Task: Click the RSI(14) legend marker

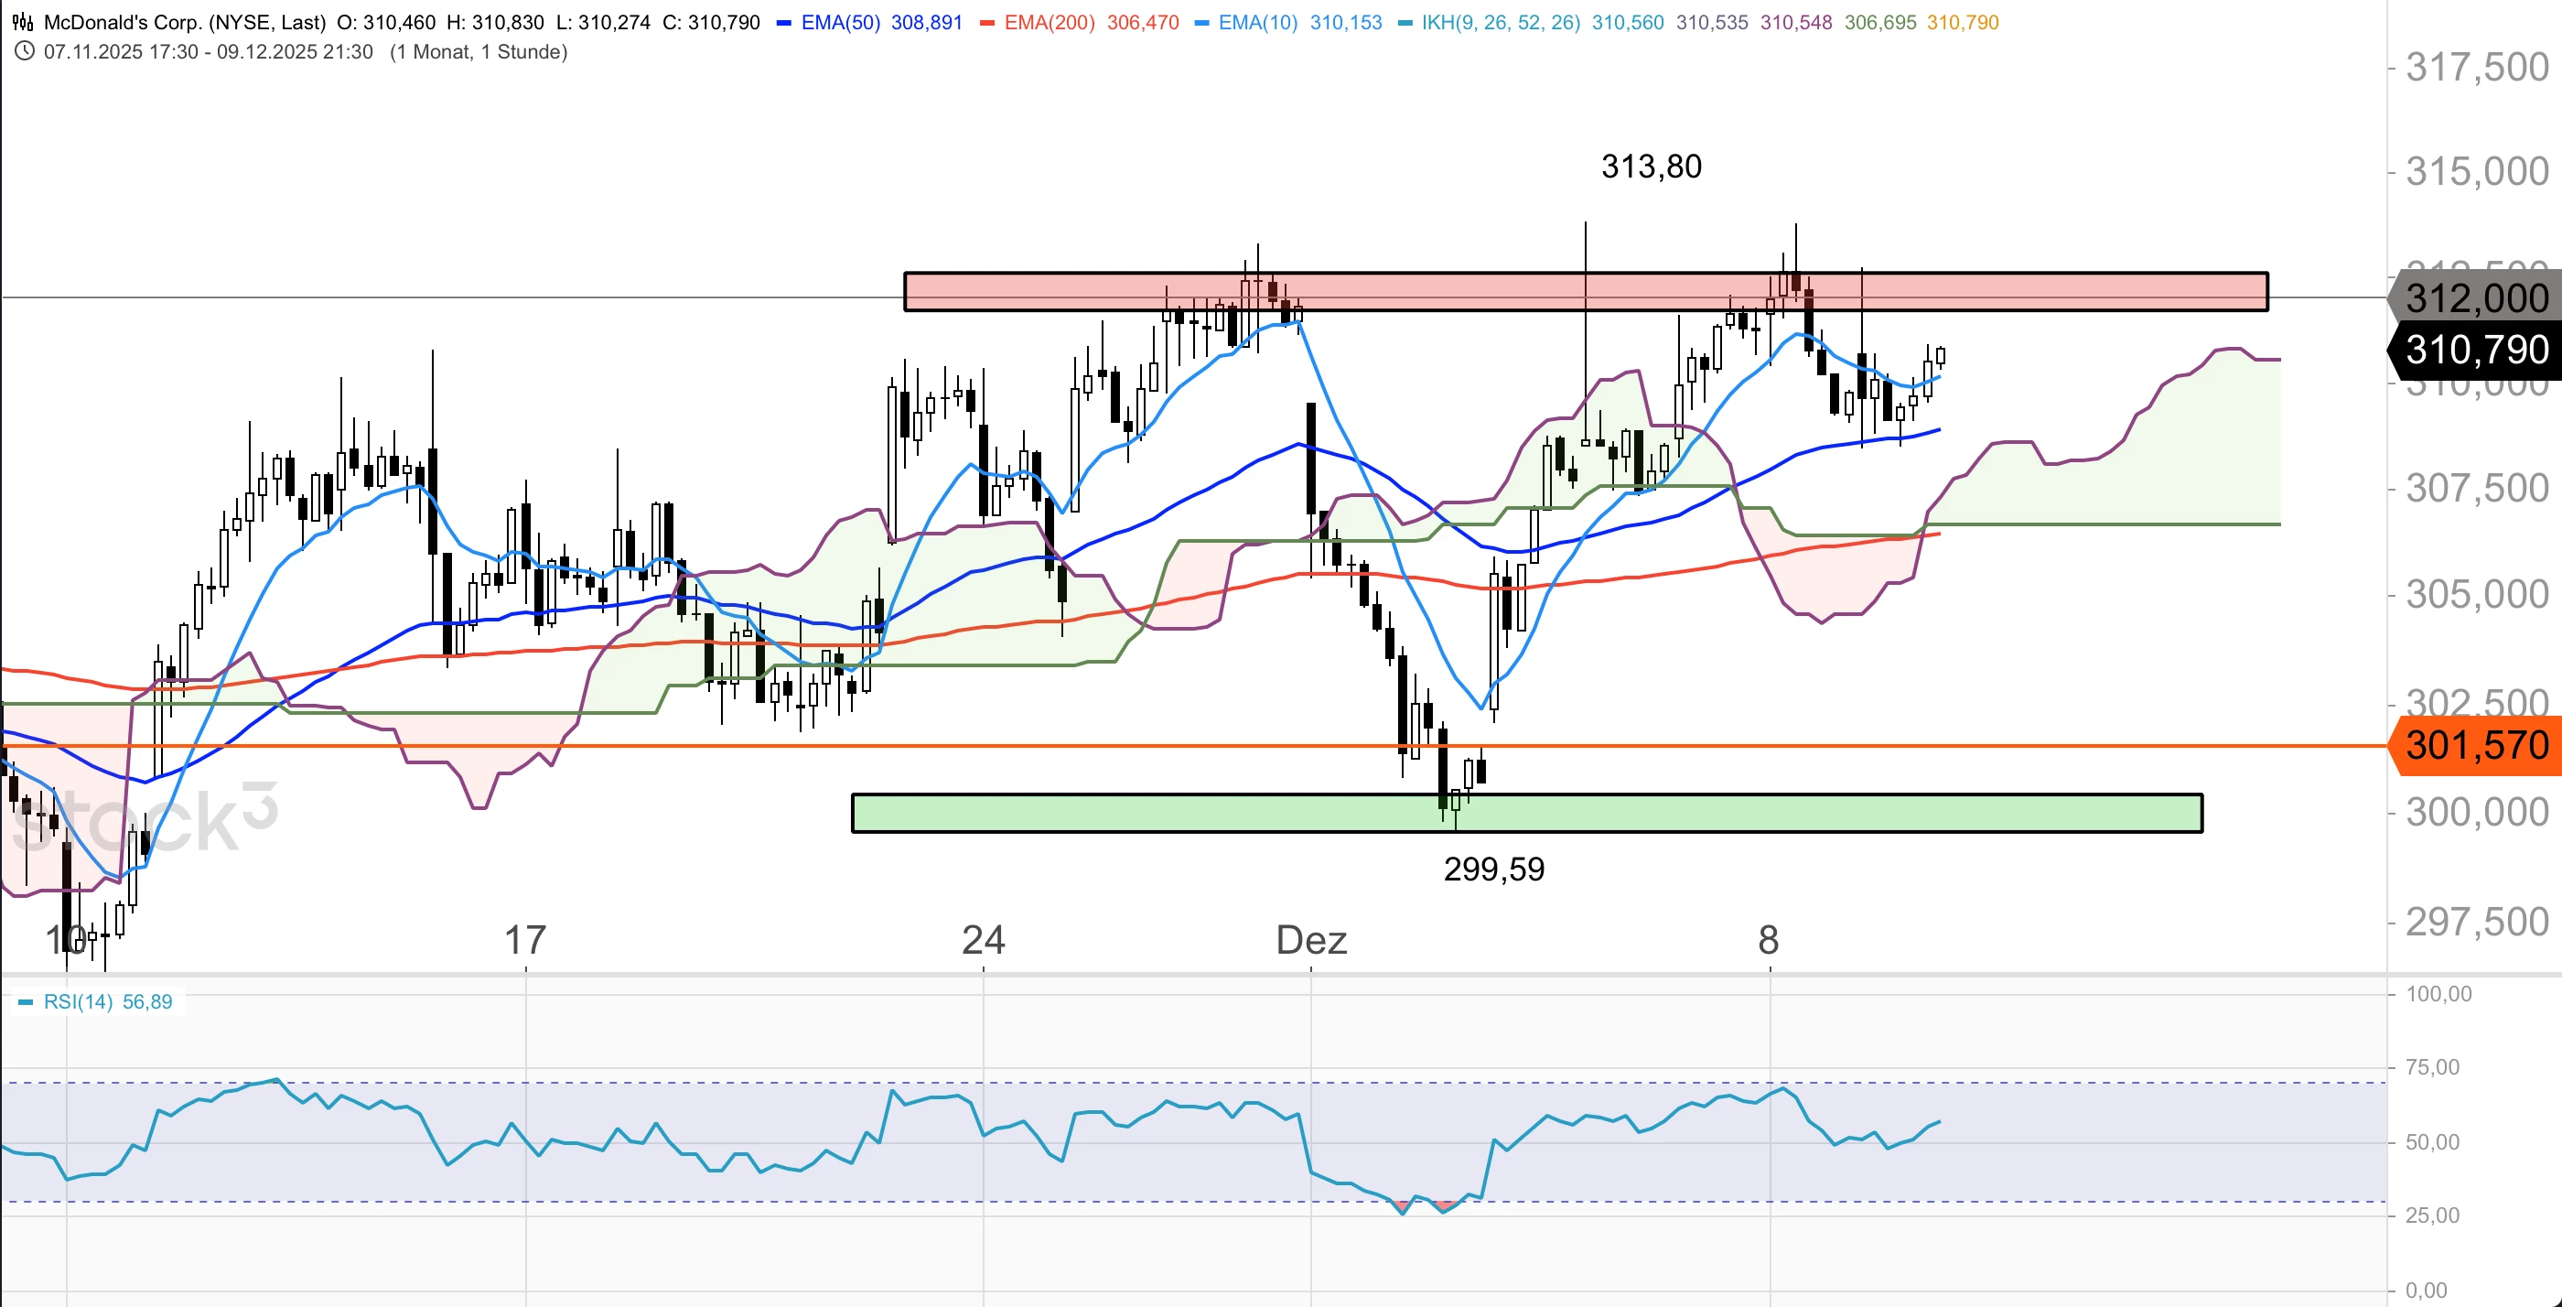Action: [x=26, y=1001]
